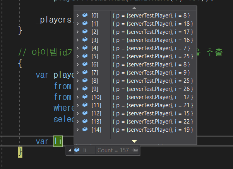Click the cube icon beside entry [5]
The image size is (233, 169).
pos(85,56)
